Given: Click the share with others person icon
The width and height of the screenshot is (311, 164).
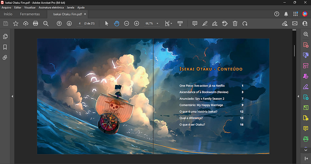Looking at the screenshot, I should [305, 23].
